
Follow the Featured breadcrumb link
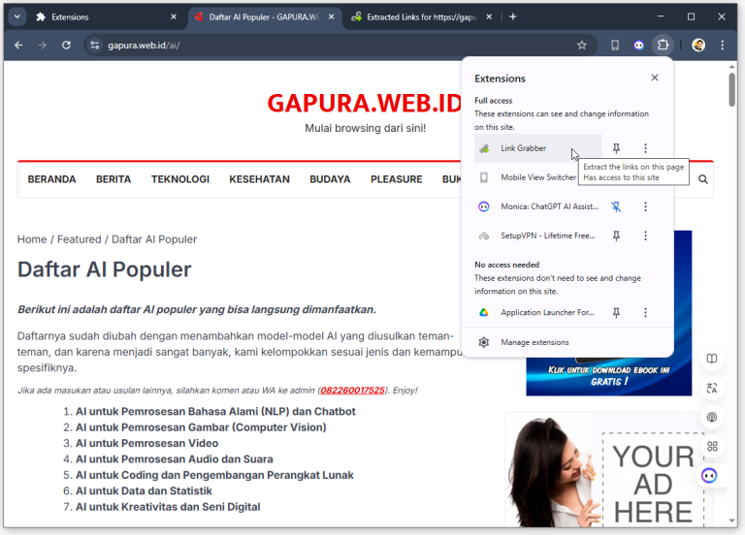tap(79, 239)
